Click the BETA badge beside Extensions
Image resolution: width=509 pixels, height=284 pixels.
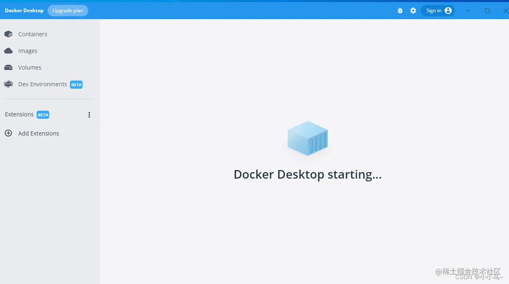43,115
